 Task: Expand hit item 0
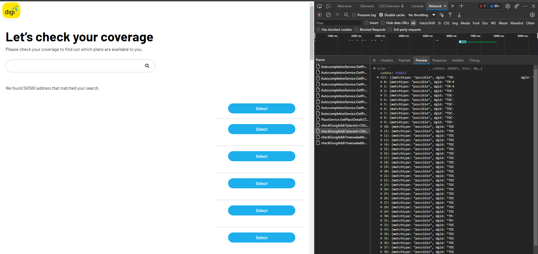[381, 82]
